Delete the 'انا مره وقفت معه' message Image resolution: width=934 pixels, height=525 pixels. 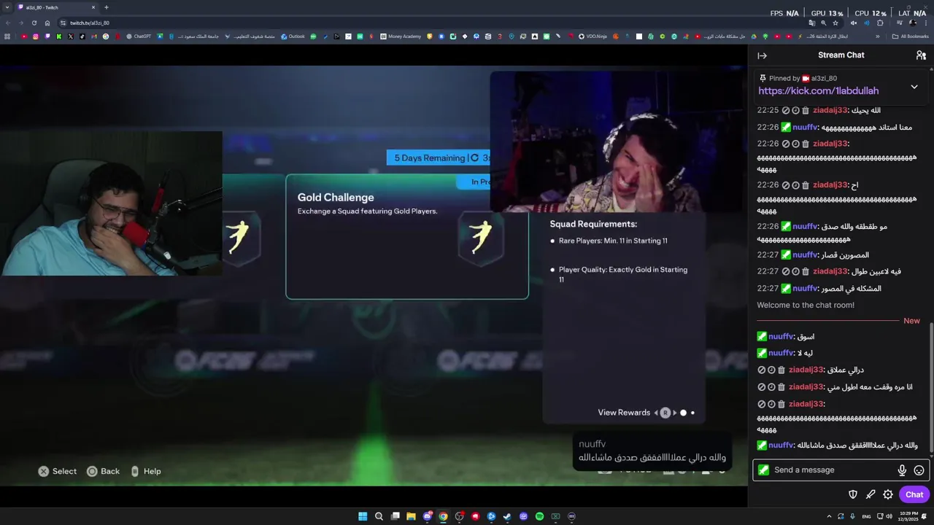pyautogui.click(x=781, y=387)
